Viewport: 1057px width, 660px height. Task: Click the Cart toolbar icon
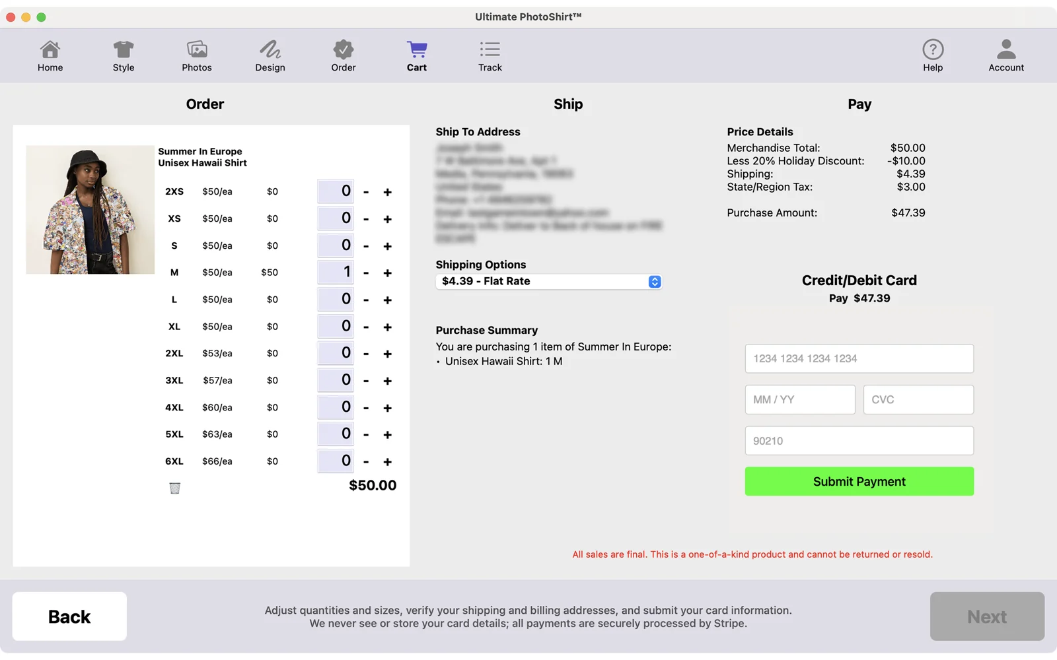tap(417, 56)
